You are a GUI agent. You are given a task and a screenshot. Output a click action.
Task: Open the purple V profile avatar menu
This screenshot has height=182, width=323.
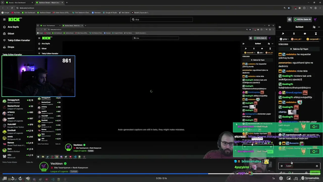[315, 19]
